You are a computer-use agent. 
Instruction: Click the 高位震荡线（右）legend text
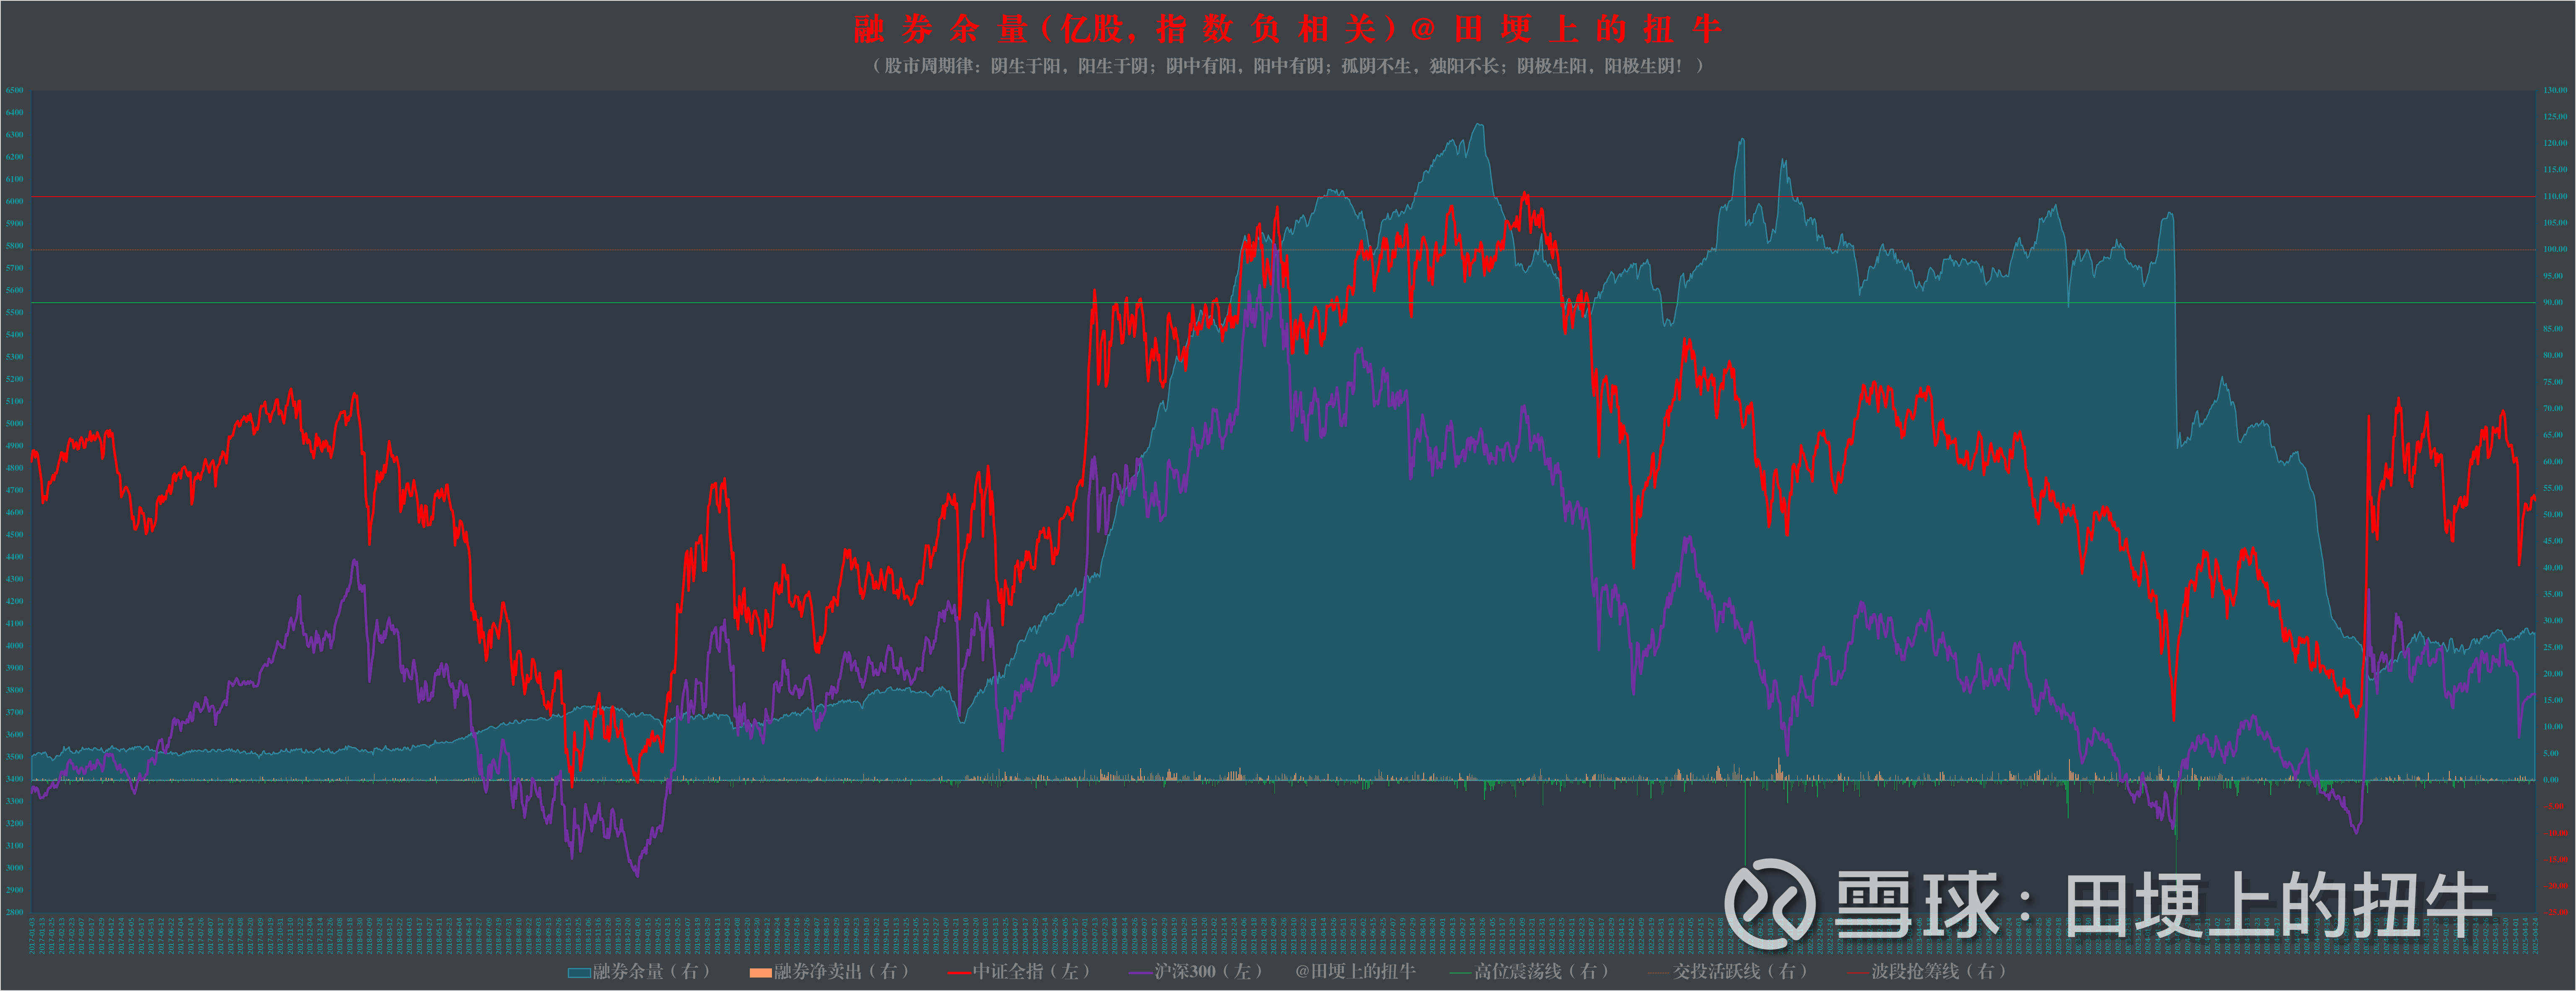coord(1541,971)
